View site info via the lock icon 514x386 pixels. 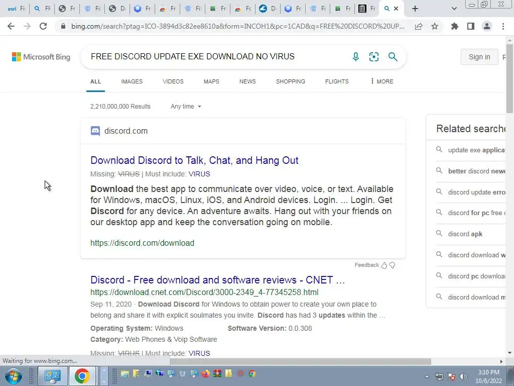tap(63, 26)
